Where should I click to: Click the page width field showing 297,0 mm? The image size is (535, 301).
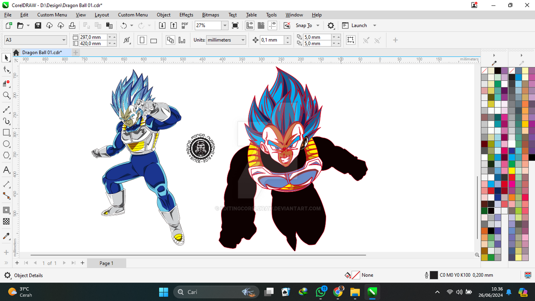93,37
